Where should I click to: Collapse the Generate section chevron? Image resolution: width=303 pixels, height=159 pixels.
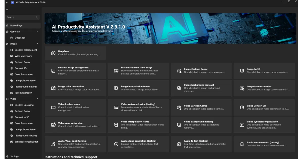click(x=38, y=32)
